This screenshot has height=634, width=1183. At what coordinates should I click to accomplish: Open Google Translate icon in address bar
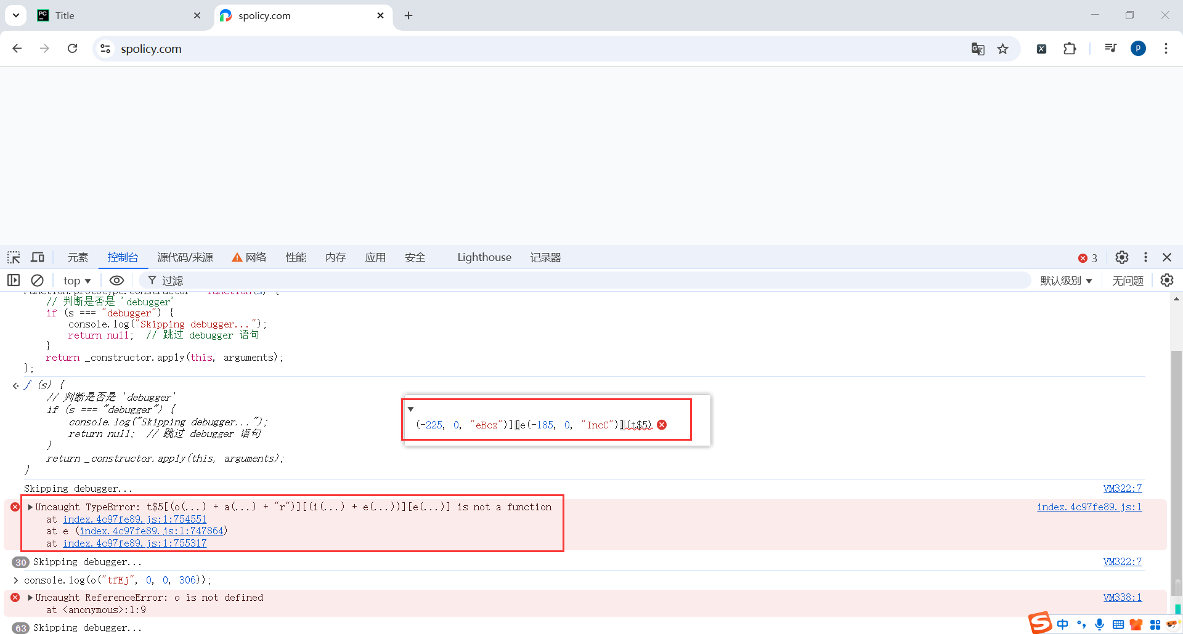click(978, 49)
